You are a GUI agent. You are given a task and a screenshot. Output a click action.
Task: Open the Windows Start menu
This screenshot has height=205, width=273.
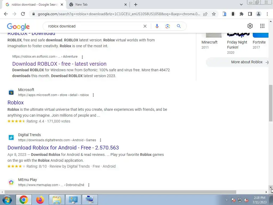point(7,200)
